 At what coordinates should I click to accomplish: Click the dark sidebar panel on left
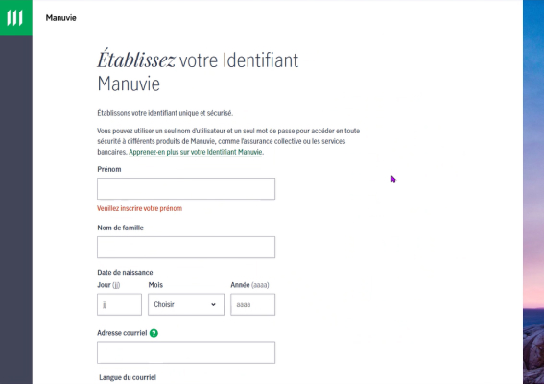[16, 208]
